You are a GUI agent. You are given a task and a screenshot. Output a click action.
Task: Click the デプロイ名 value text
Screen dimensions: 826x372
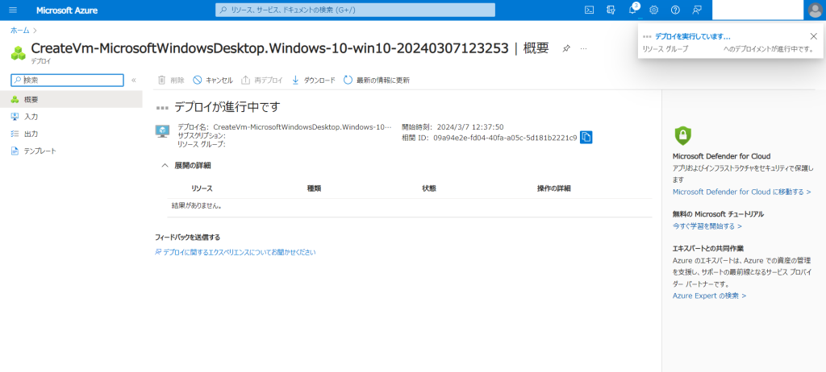pos(302,126)
